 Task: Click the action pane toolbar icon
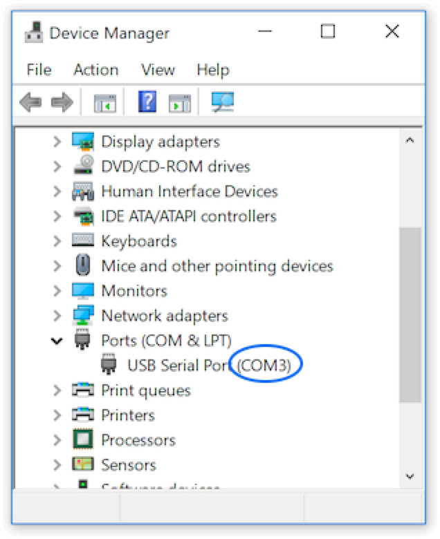[x=179, y=104]
